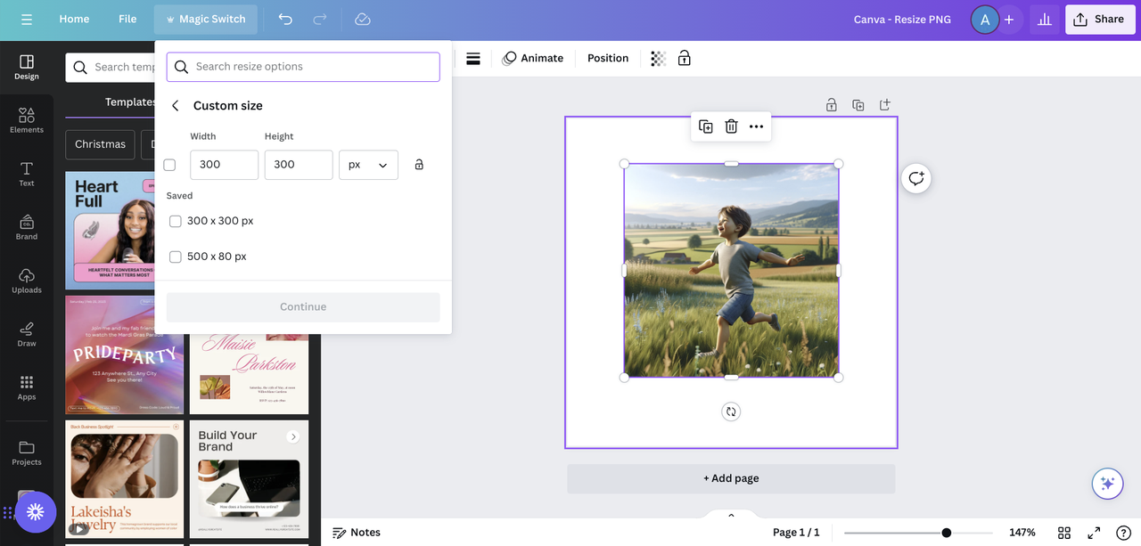Add a comment to the page
This screenshot has width=1141, height=546.
click(916, 178)
